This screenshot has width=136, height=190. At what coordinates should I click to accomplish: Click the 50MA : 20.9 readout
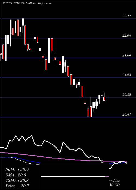tap(17, 170)
